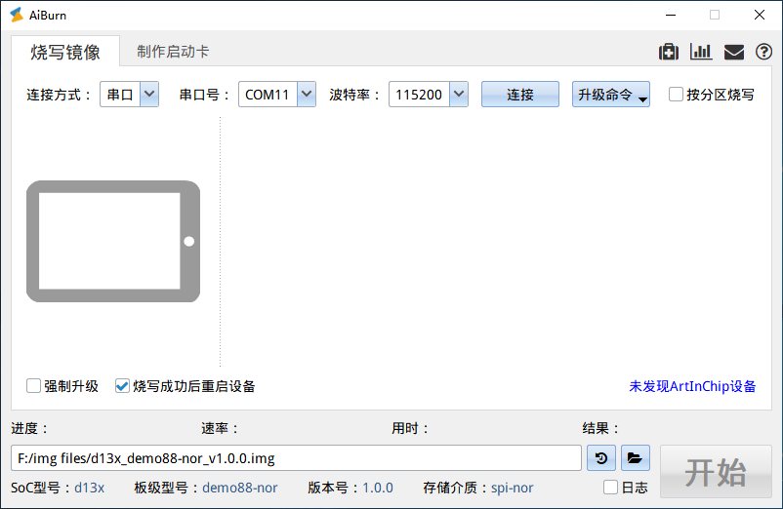The image size is (783, 509).
Task: Browse for image with the open folder icon
Action: tap(635, 457)
